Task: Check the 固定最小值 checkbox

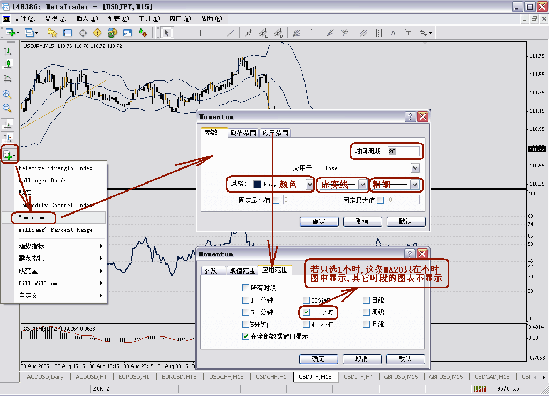Action: click(276, 201)
